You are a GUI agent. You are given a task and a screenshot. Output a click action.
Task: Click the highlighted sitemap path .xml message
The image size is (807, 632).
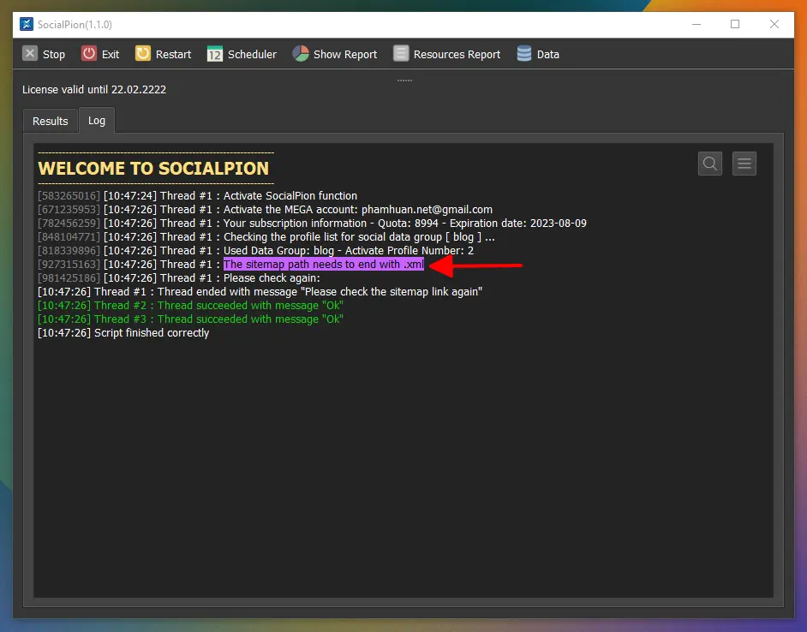tap(324, 265)
